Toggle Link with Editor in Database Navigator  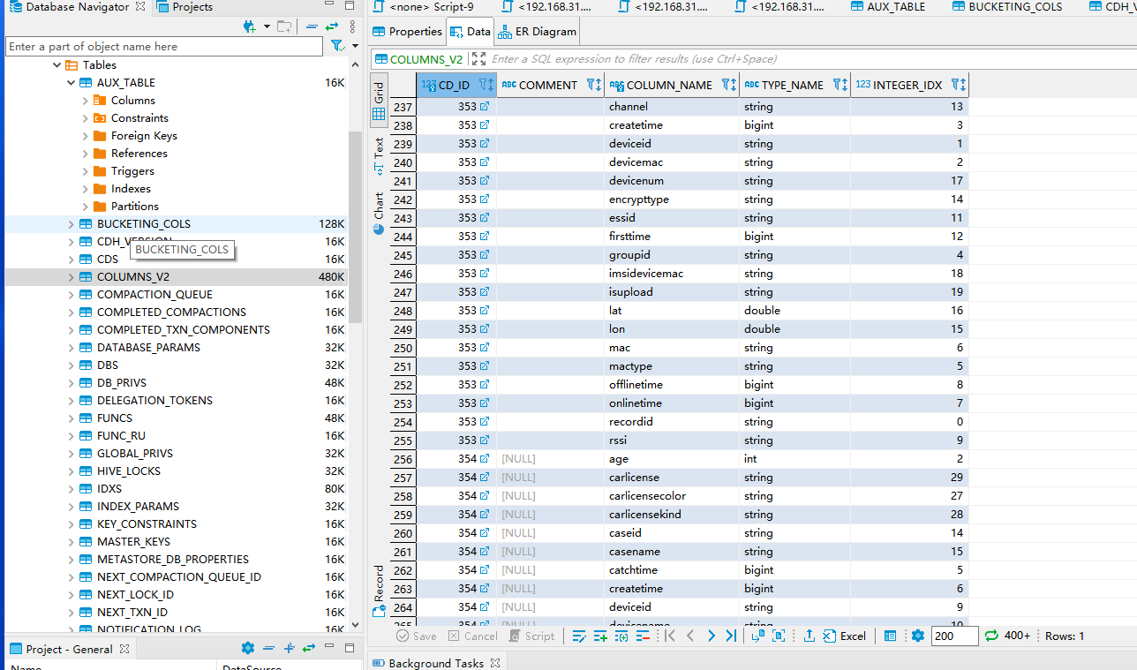coord(332,27)
